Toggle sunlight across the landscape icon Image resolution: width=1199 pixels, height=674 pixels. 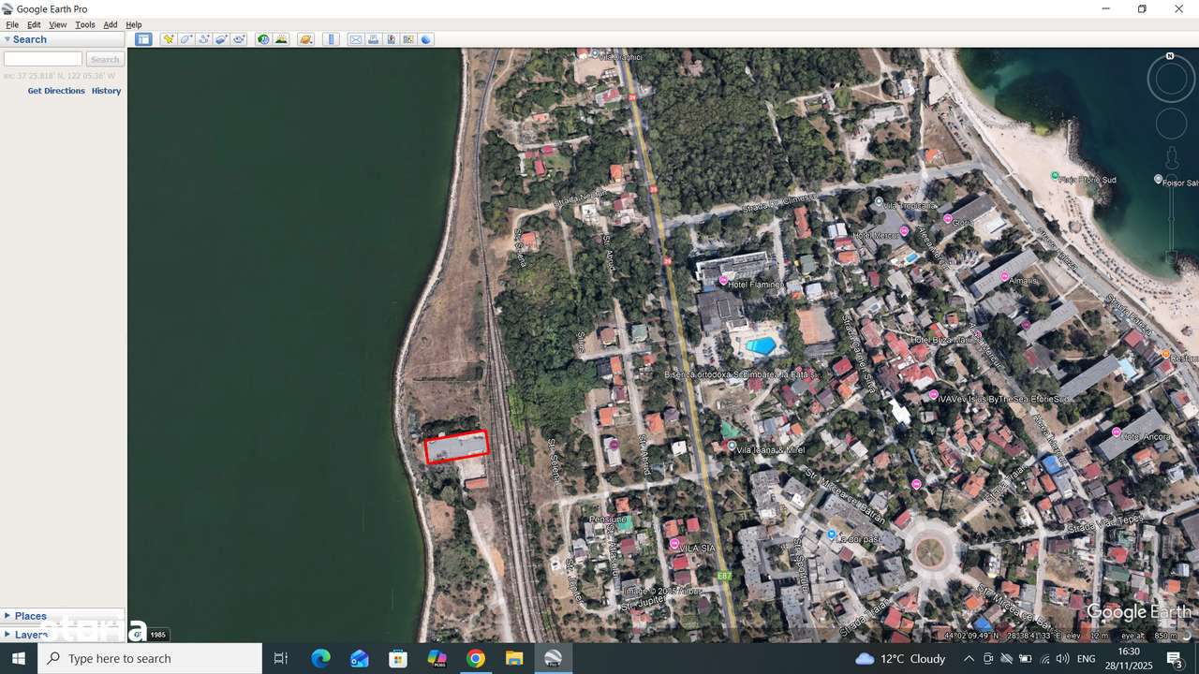pos(281,39)
